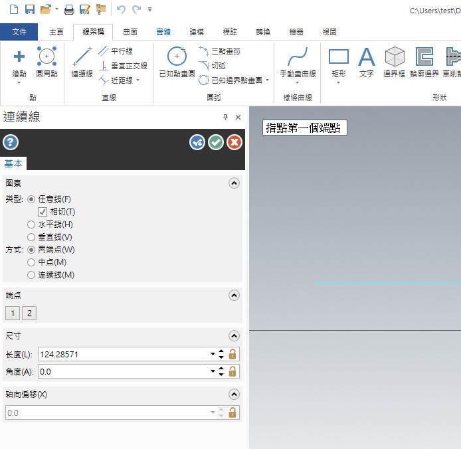Toggle the 长度(L) lock icon
Viewport: 461px width, 449px height.
pos(232,354)
